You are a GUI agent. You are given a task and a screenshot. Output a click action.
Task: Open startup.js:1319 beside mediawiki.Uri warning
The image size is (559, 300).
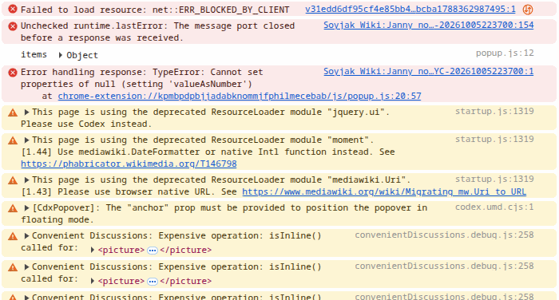tap(494, 179)
